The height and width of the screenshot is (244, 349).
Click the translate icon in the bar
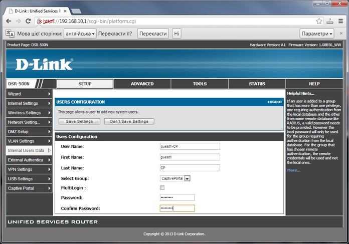10,33
